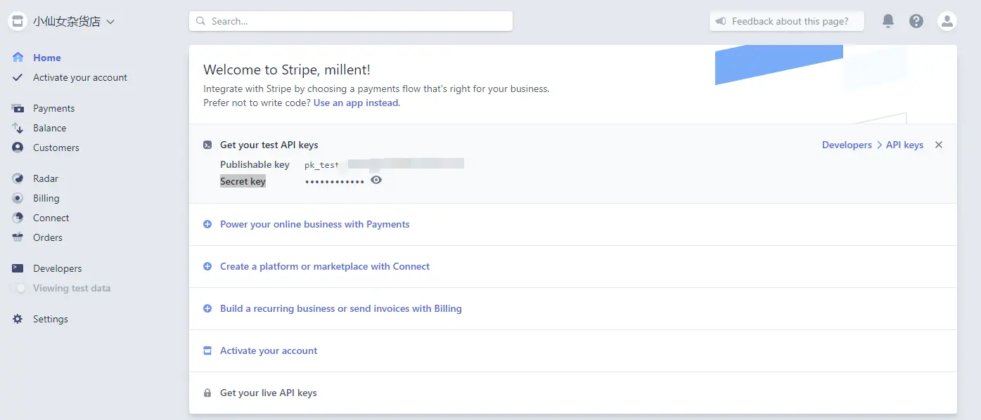Open Orders in sidebar

click(48, 237)
